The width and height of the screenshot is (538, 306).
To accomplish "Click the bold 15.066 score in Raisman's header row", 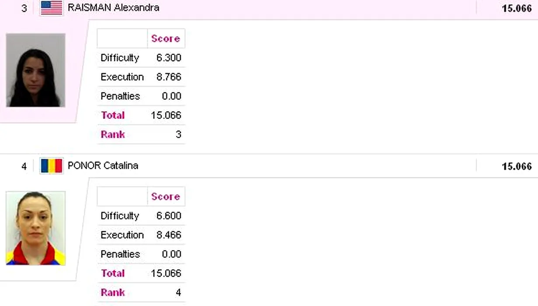I will 517,8.
